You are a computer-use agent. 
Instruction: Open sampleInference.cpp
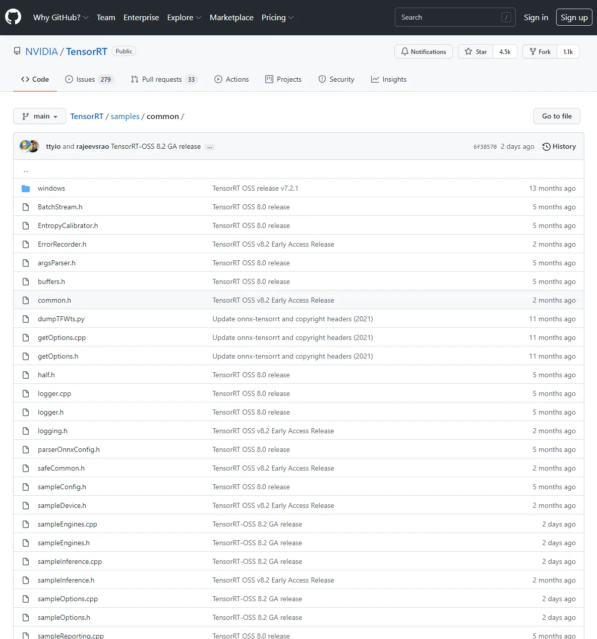click(x=70, y=561)
